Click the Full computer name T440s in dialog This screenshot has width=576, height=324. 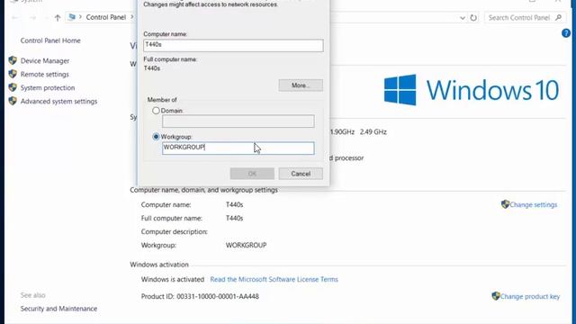click(152, 68)
